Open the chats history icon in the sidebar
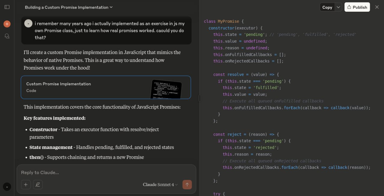 7,36
